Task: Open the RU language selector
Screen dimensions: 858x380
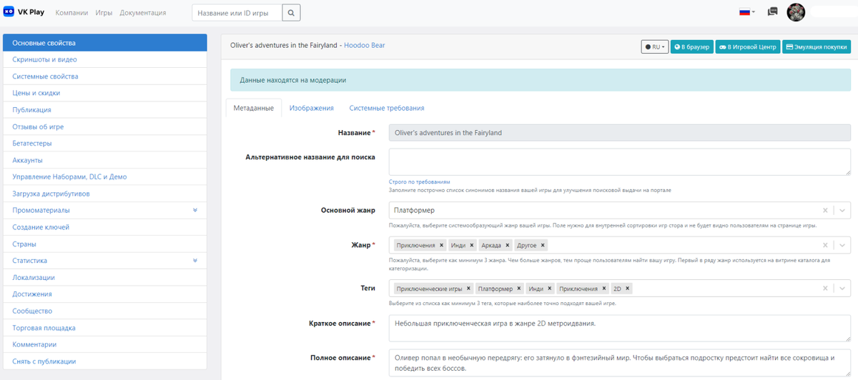Action: [x=654, y=47]
